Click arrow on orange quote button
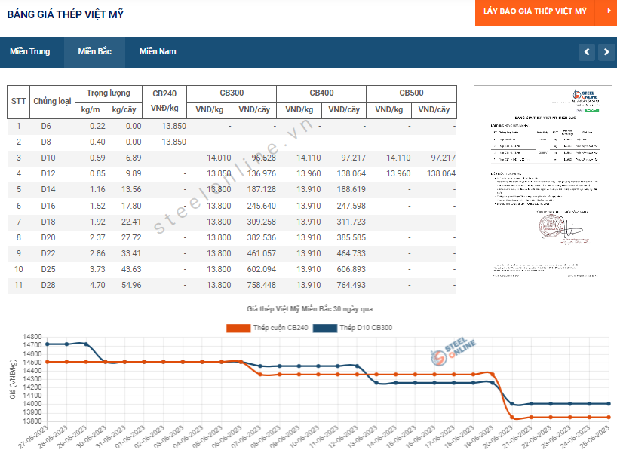Image resolution: width=617 pixels, height=459 pixels. pos(609,11)
